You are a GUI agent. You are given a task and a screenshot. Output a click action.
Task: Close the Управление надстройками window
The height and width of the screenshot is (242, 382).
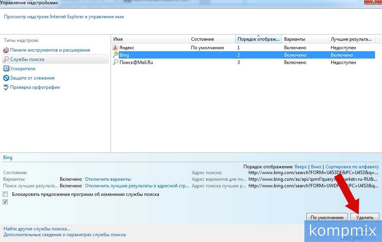pos(373,2)
